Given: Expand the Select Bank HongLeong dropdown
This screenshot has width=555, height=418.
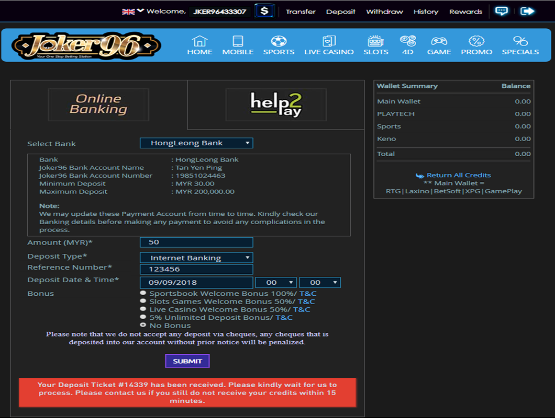Looking at the screenshot, I should click(196, 143).
